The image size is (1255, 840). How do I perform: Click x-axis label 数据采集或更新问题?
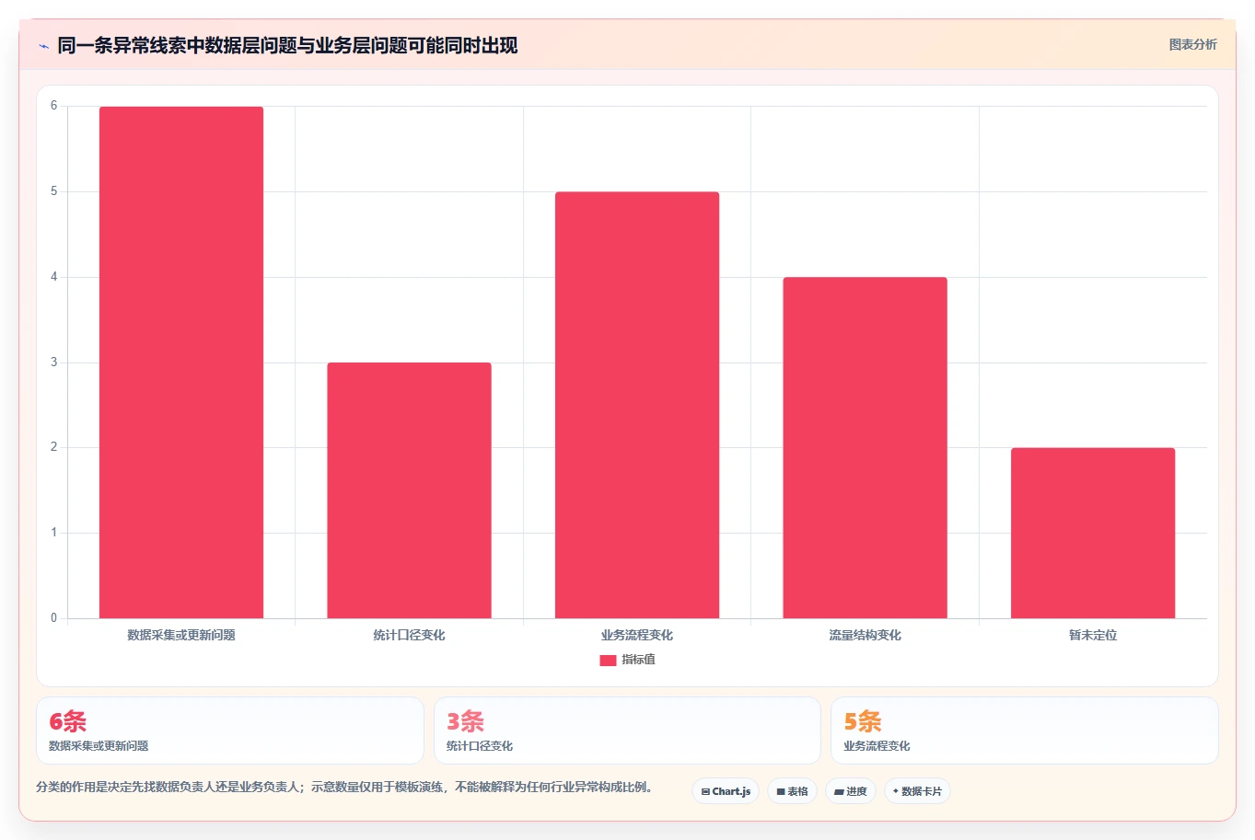point(181,635)
